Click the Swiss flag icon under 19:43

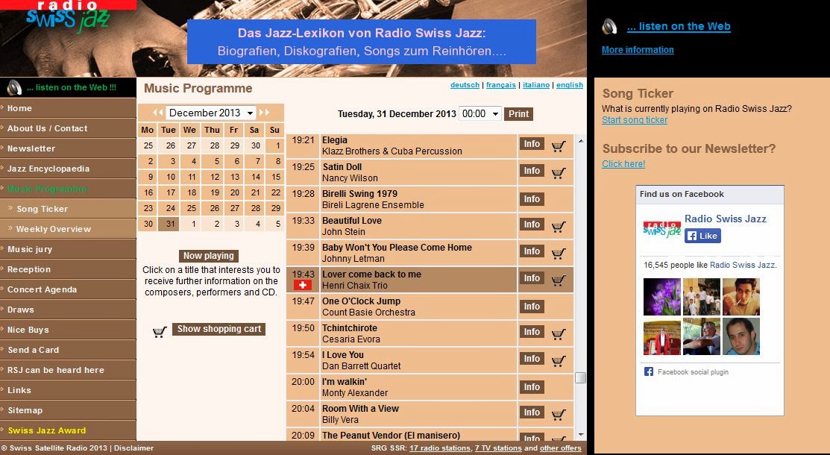pyautogui.click(x=302, y=285)
